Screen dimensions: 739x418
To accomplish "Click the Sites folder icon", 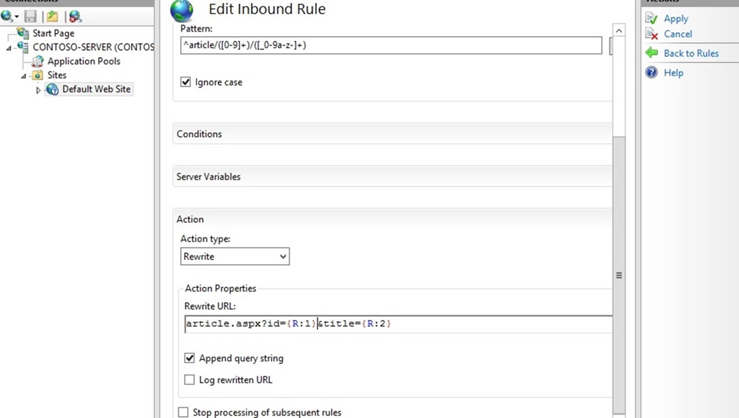I will 38,75.
